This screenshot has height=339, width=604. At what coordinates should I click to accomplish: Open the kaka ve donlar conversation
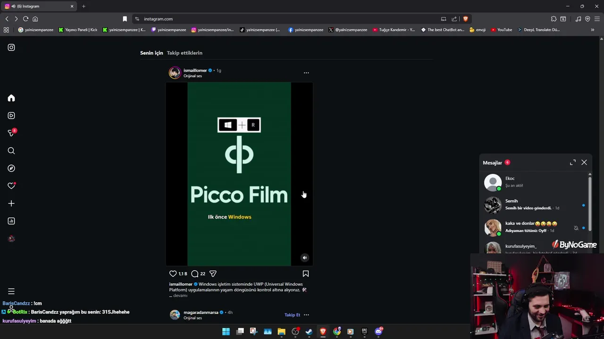coord(535,227)
